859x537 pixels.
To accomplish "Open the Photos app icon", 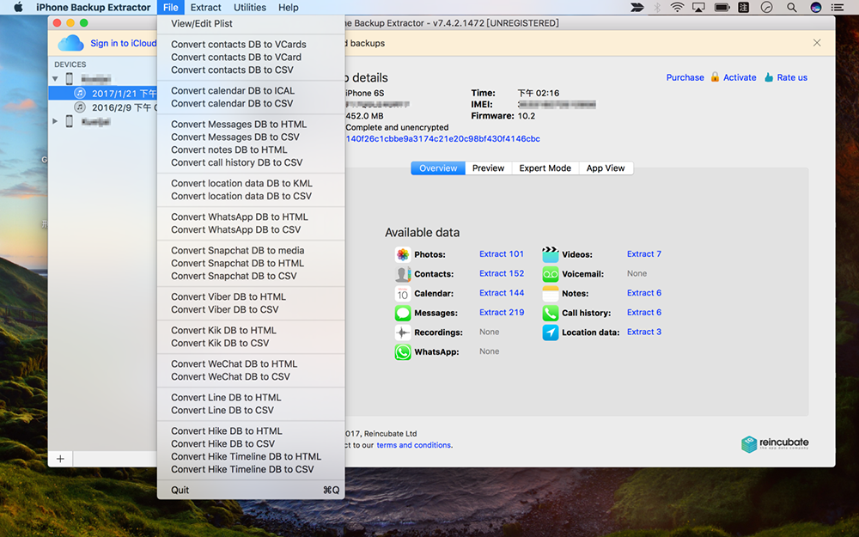I will point(403,254).
